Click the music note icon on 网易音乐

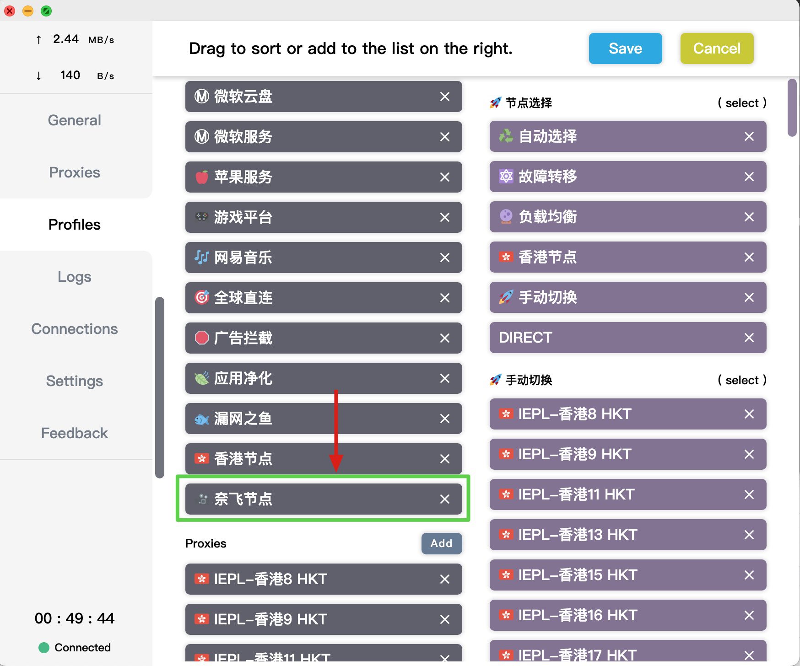202,258
